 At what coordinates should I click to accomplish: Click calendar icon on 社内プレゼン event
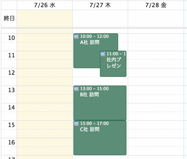point(102,54)
